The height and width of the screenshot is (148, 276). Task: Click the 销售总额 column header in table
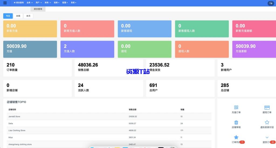[x=133, y=110]
